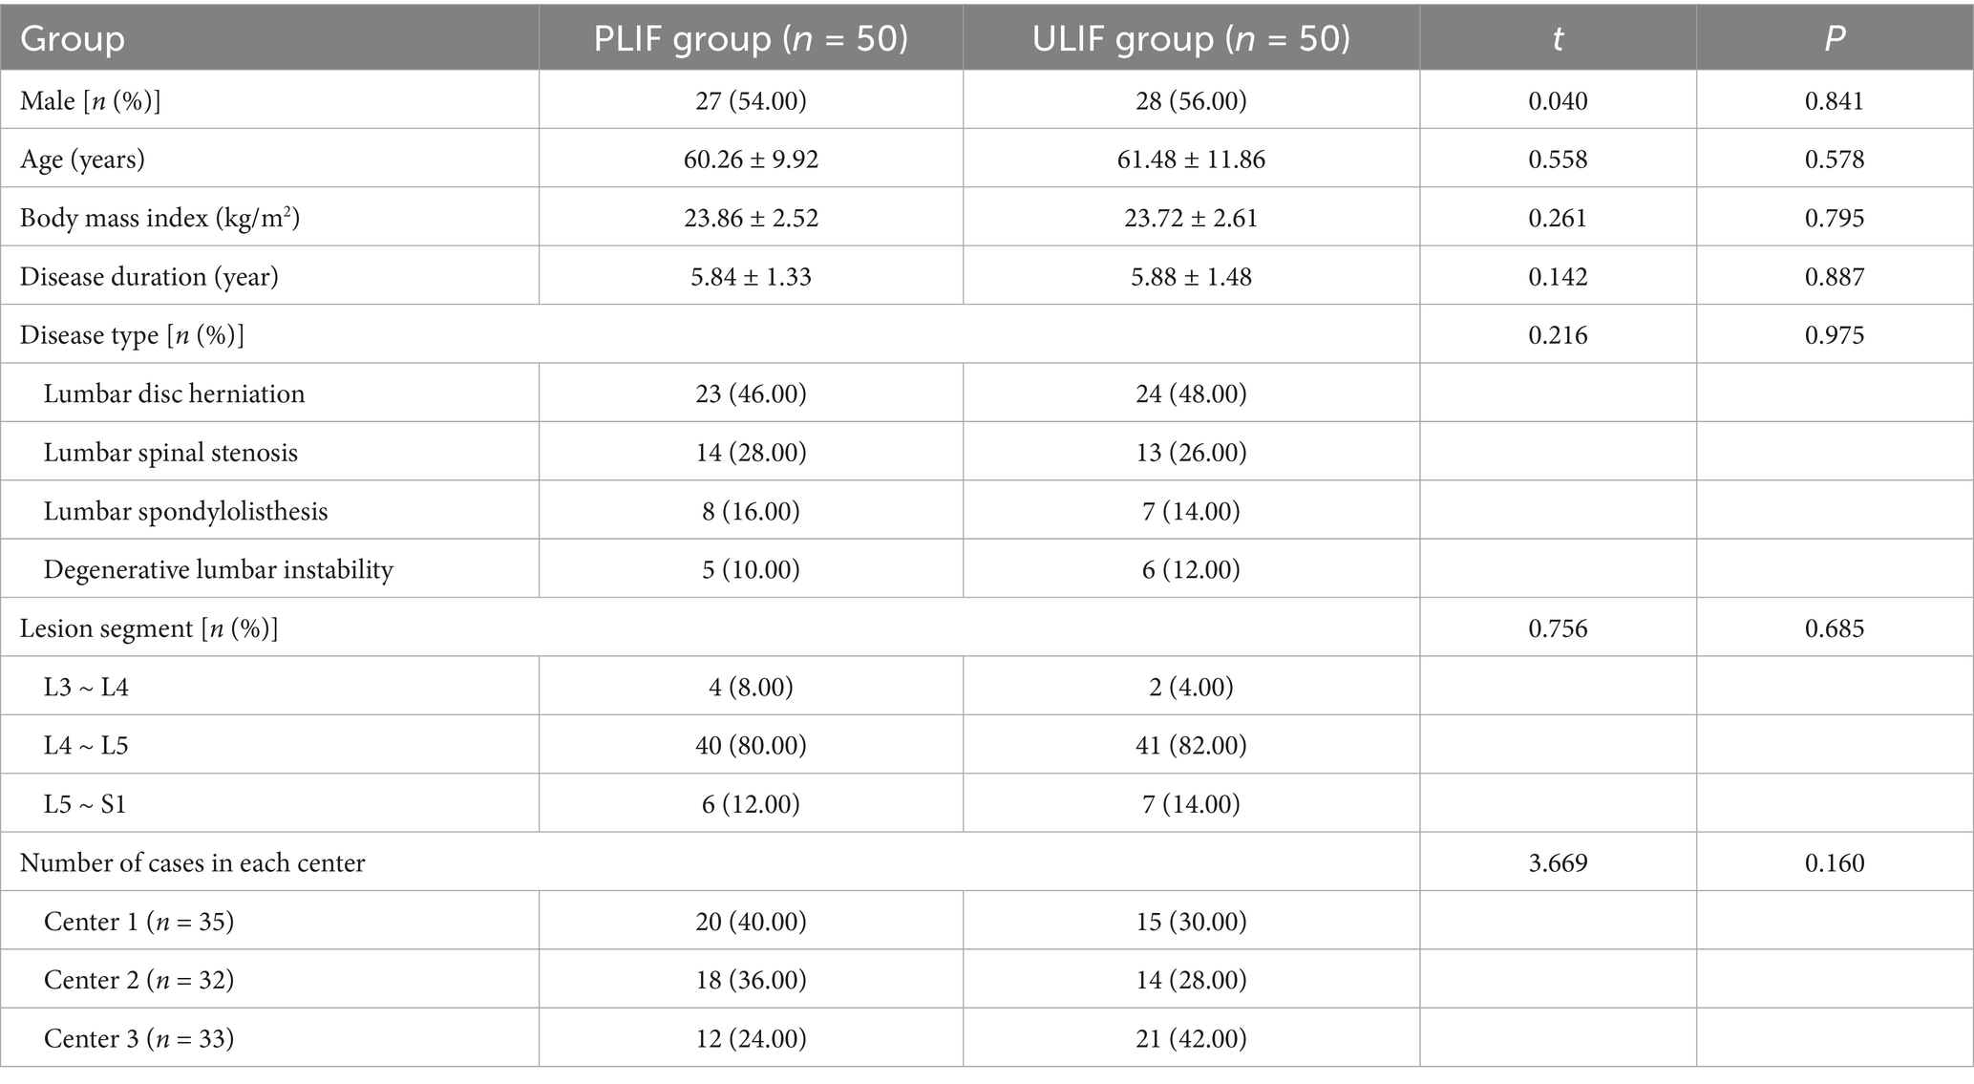Select the "Degenerative lumbar instability" label

[219, 570]
